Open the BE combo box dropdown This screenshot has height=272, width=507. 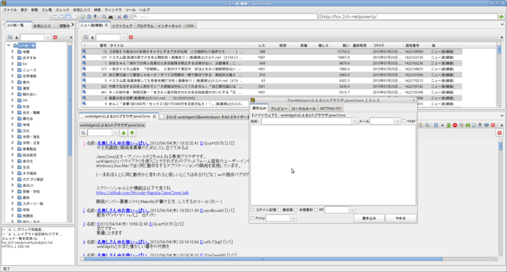352,210
